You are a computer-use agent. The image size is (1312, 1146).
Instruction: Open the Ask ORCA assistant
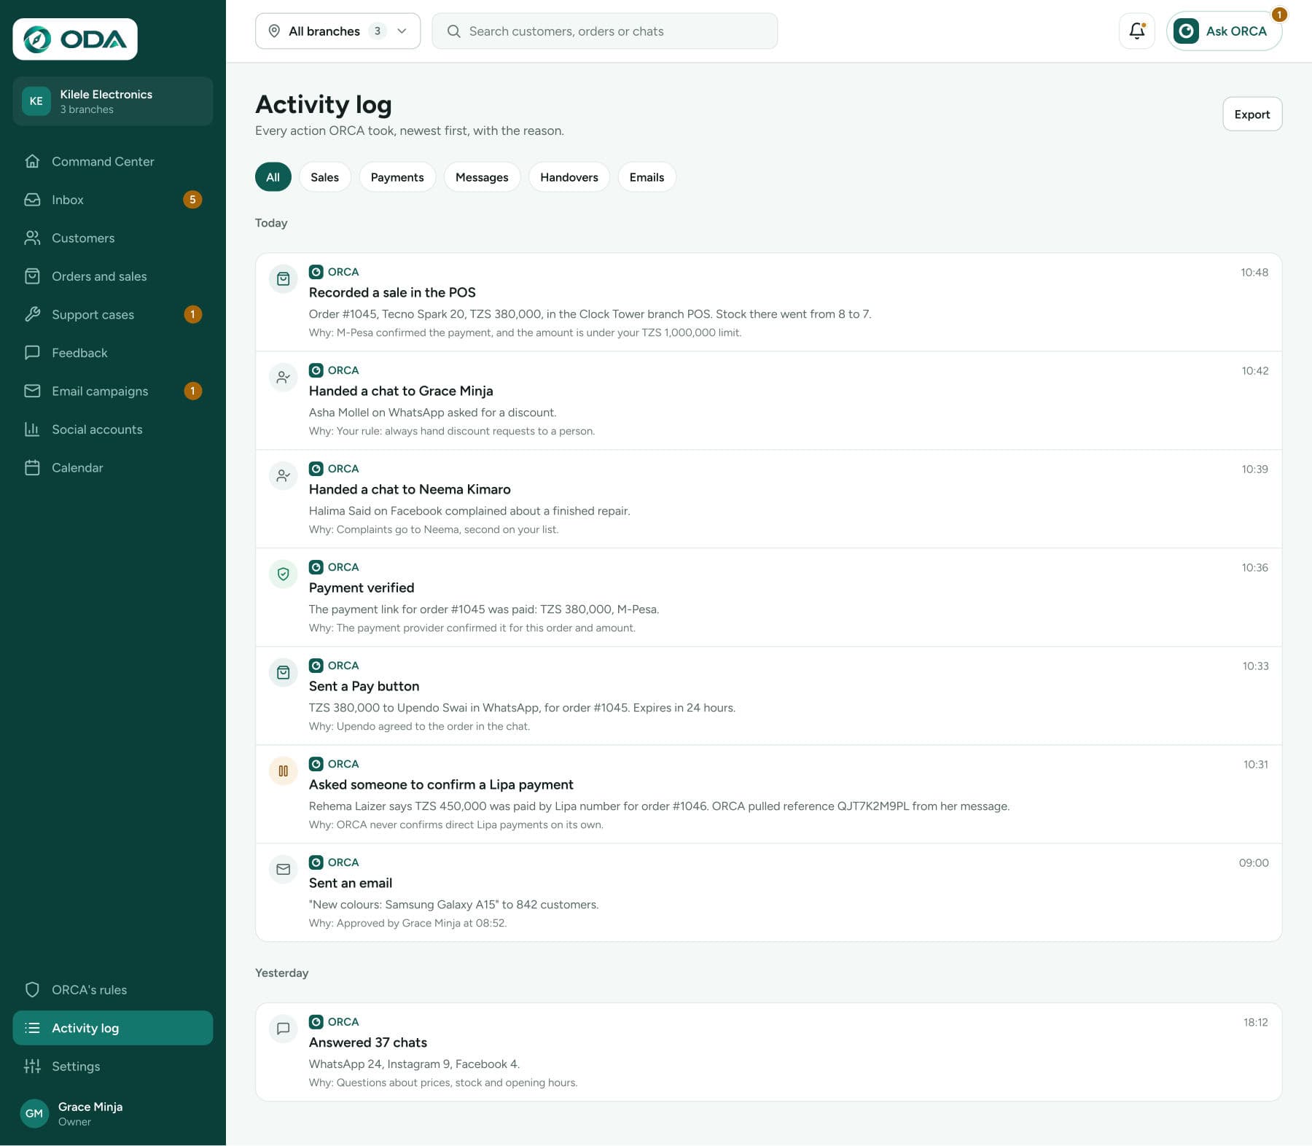click(1225, 31)
